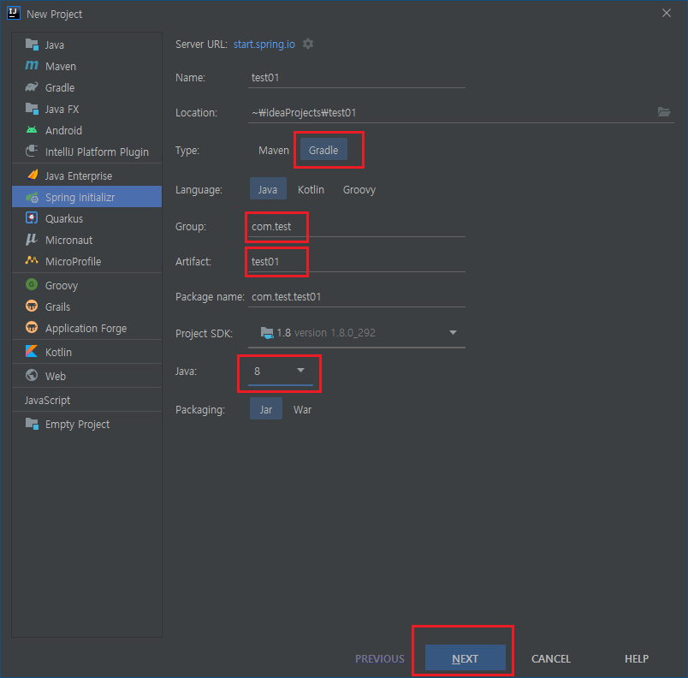This screenshot has width=688, height=678.
Task: Select Quarkus label in list
Action: click(x=64, y=218)
